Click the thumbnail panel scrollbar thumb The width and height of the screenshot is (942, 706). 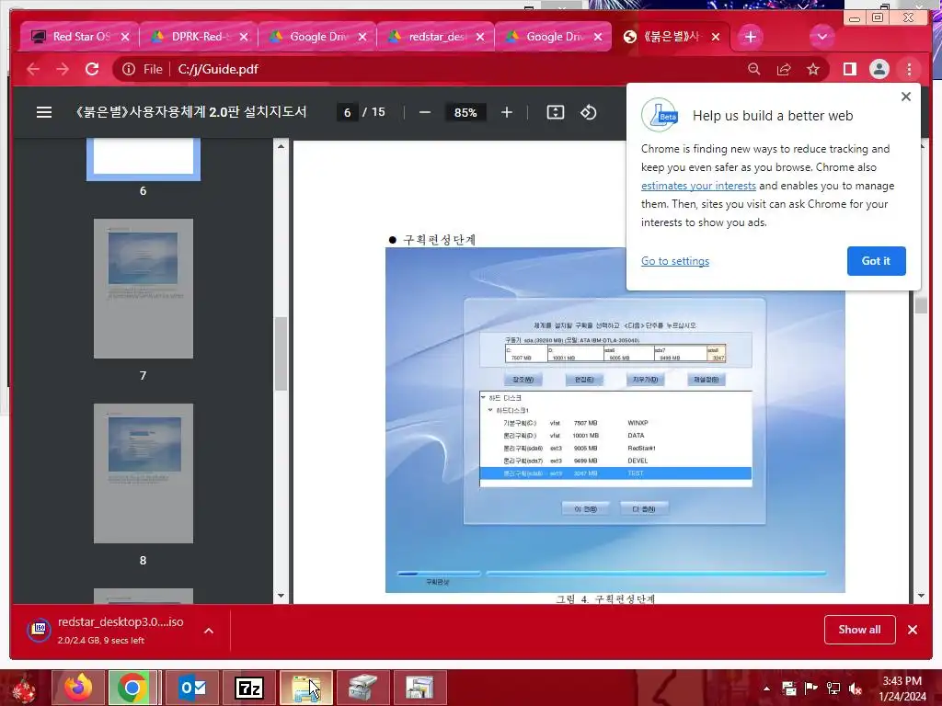pos(281,354)
